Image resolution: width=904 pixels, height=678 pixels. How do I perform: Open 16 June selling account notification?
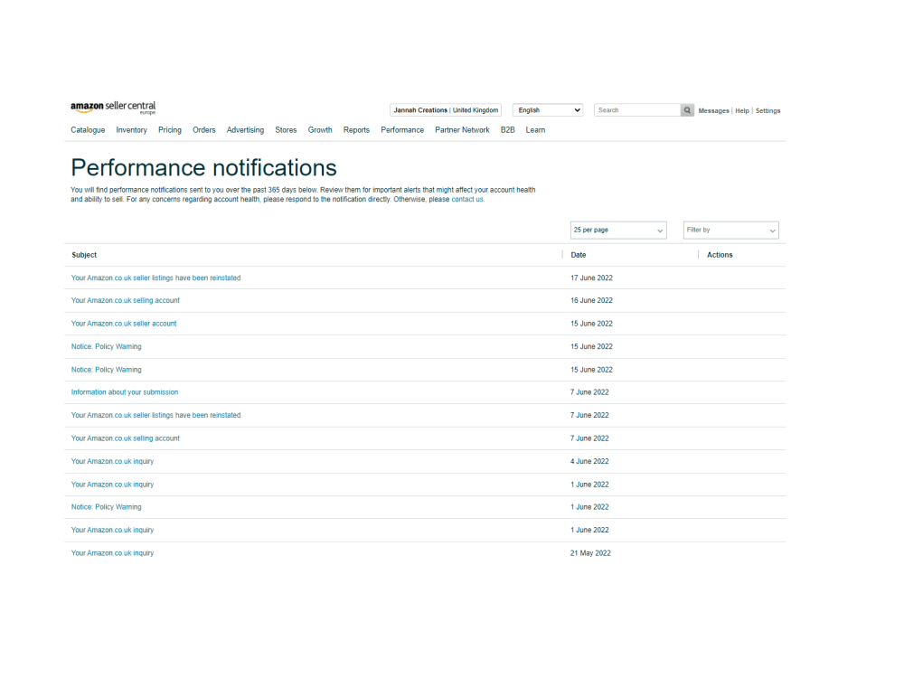(125, 300)
